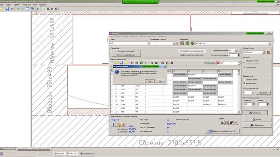Open the Настройка menu in the main window
Image resolution: width=280 pixels, height=157 pixels.
27,5
